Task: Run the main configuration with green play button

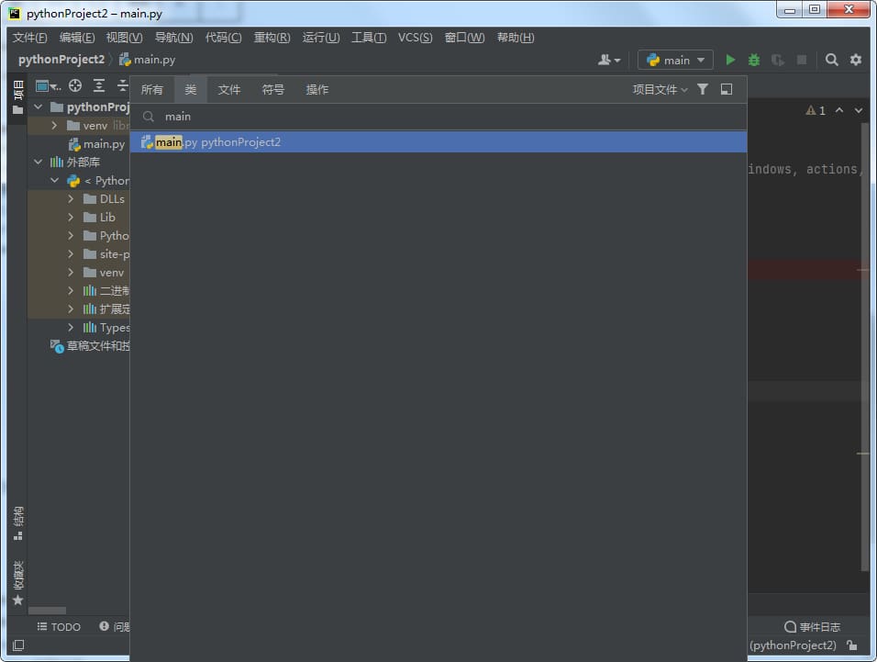Action: 730,60
